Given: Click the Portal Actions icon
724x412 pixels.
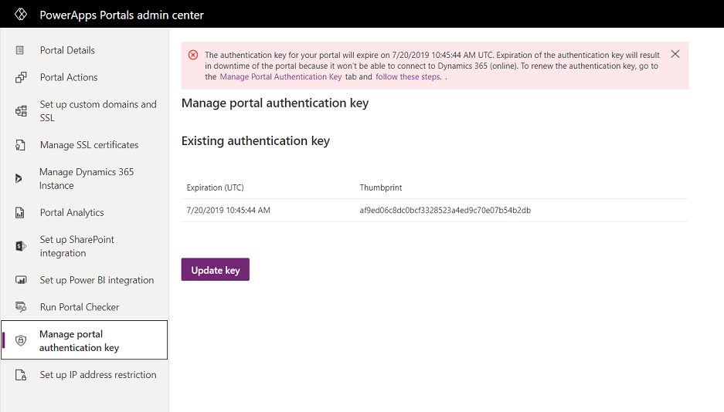Looking at the screenshot, I should (21, 77).
